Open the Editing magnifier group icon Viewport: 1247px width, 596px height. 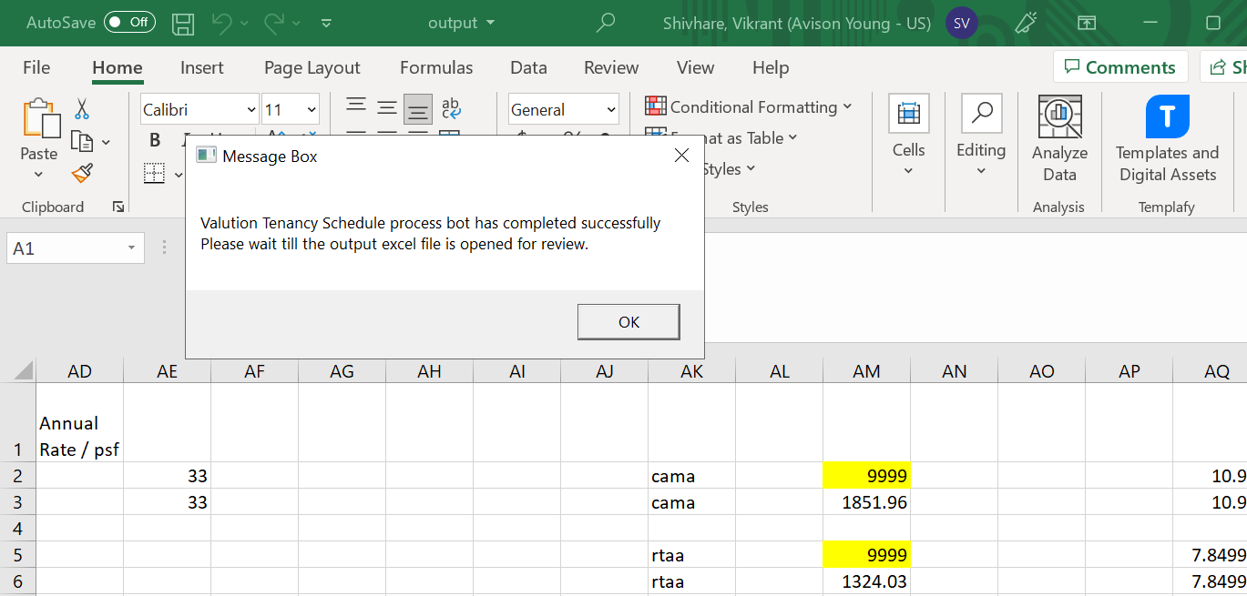point(981,114)
